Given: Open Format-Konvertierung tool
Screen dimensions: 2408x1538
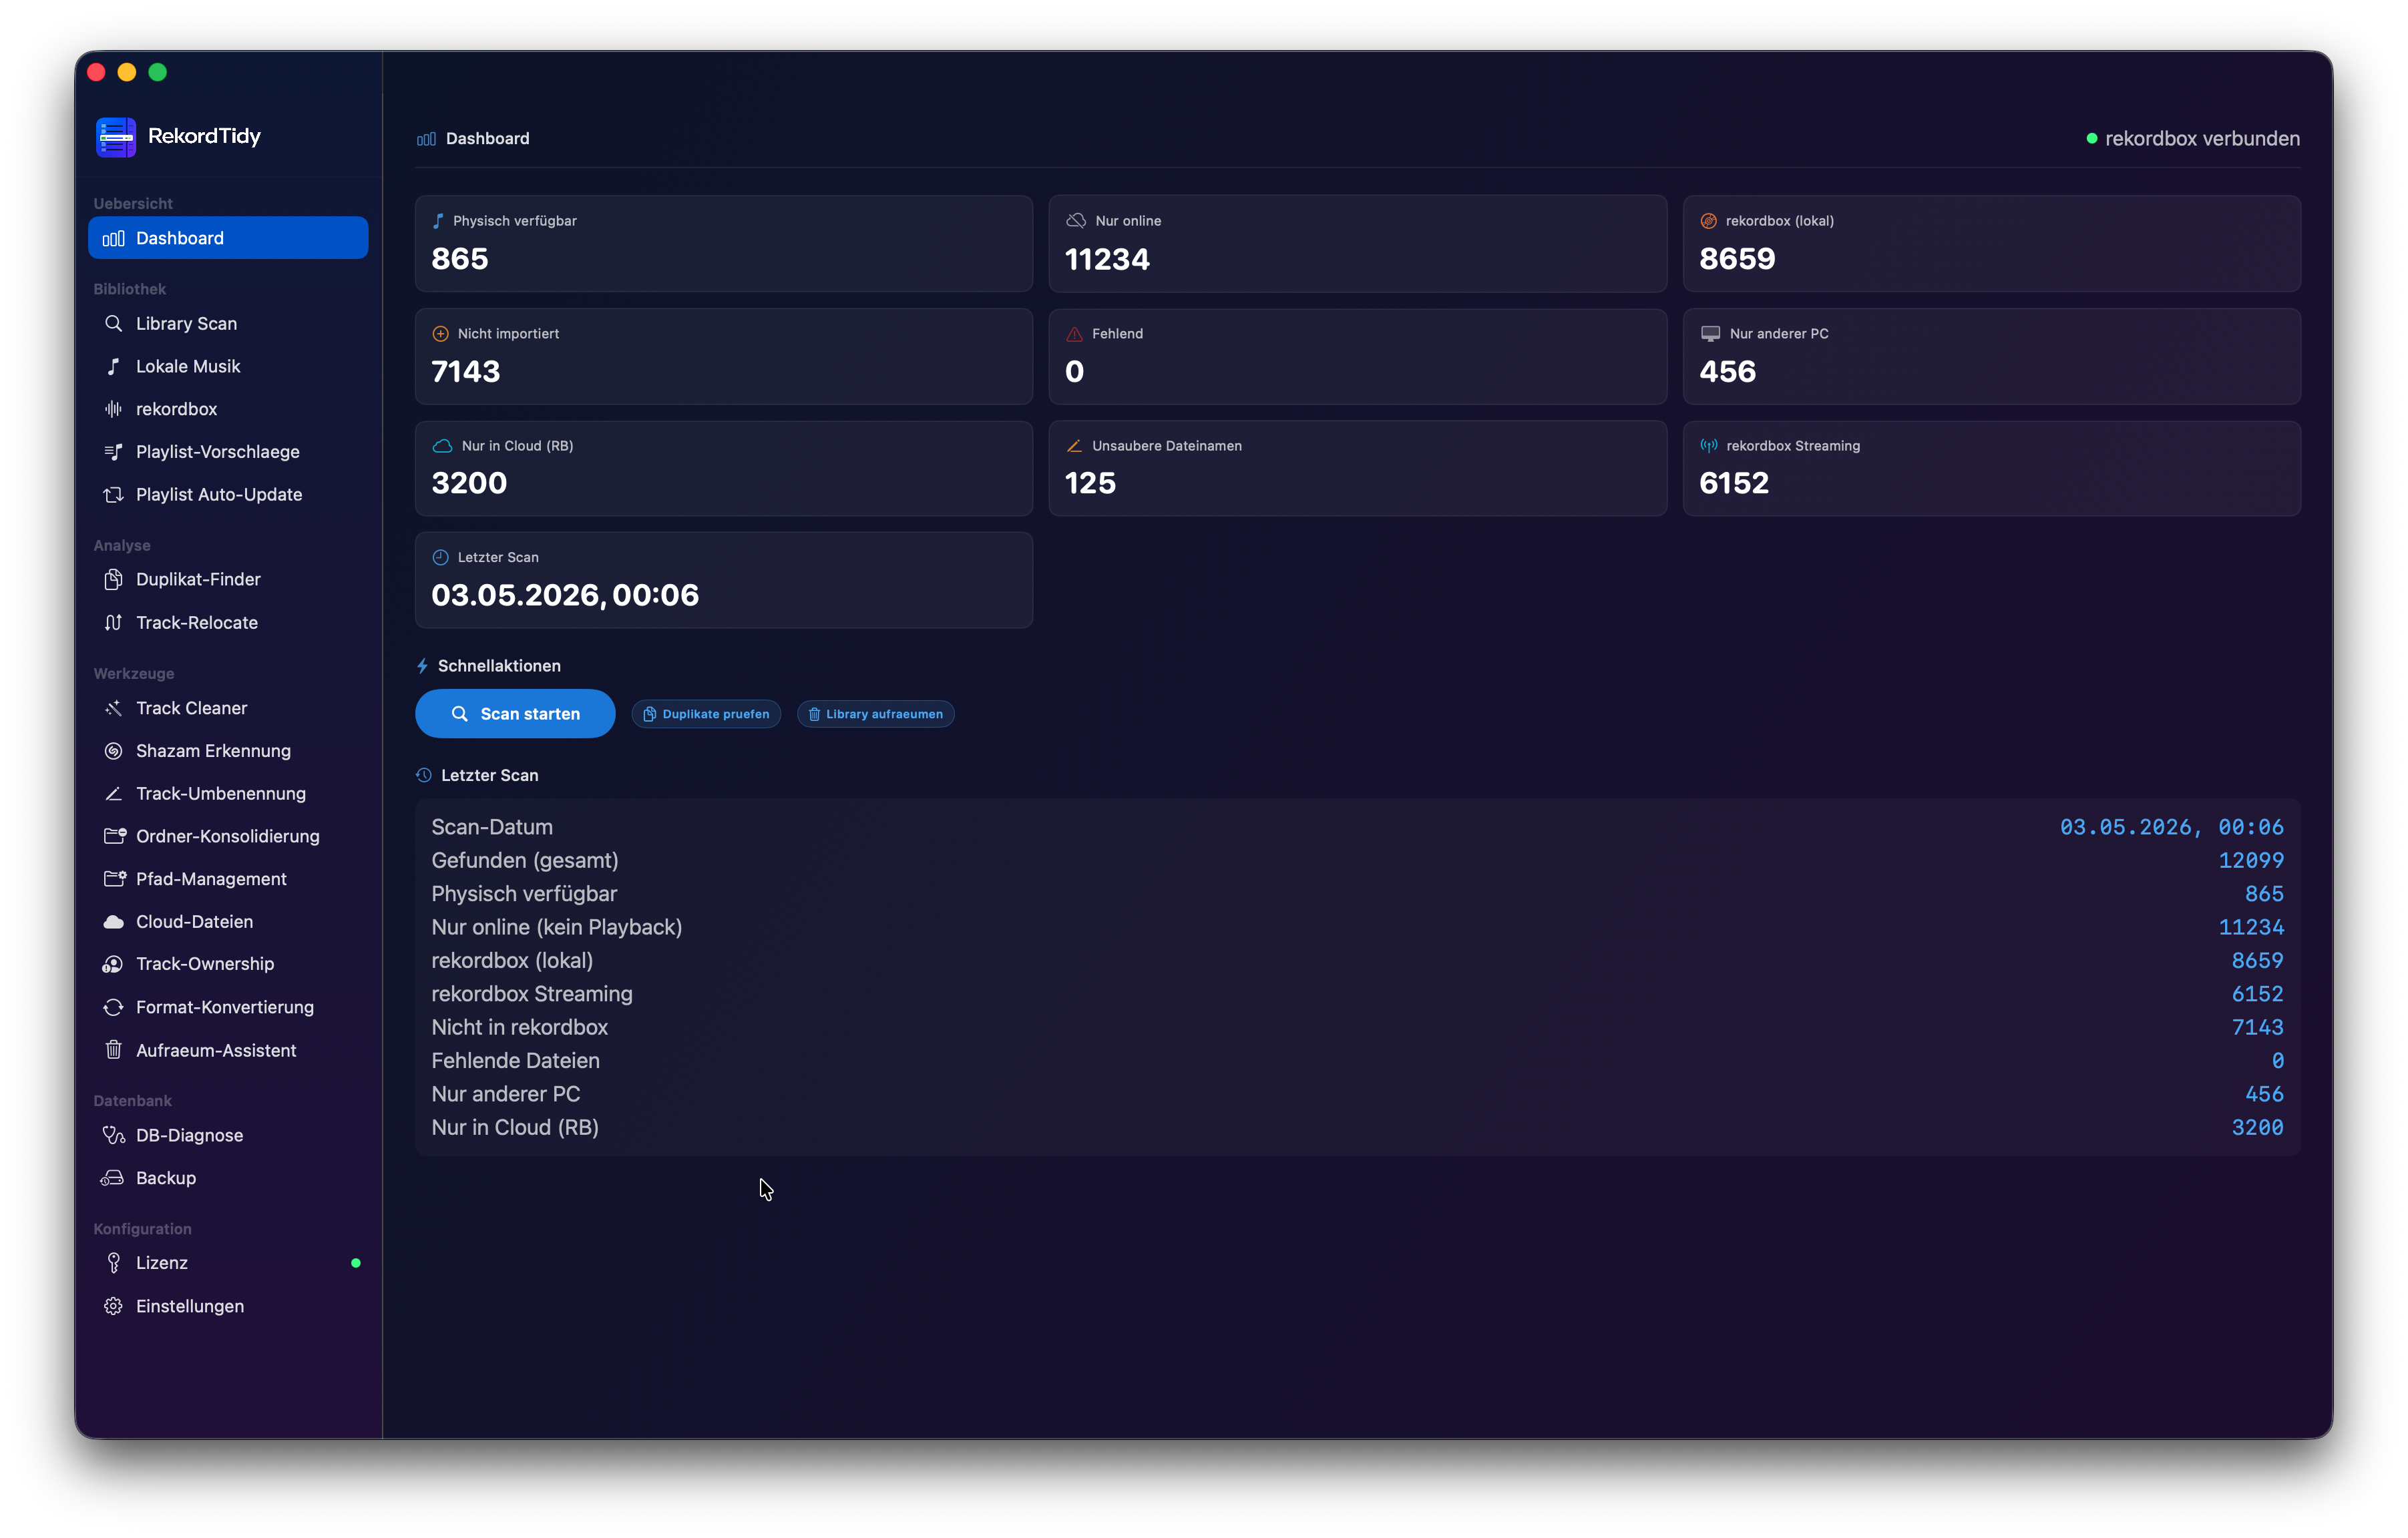Looking at the screenshot, I should click(x=228, y=1007).
